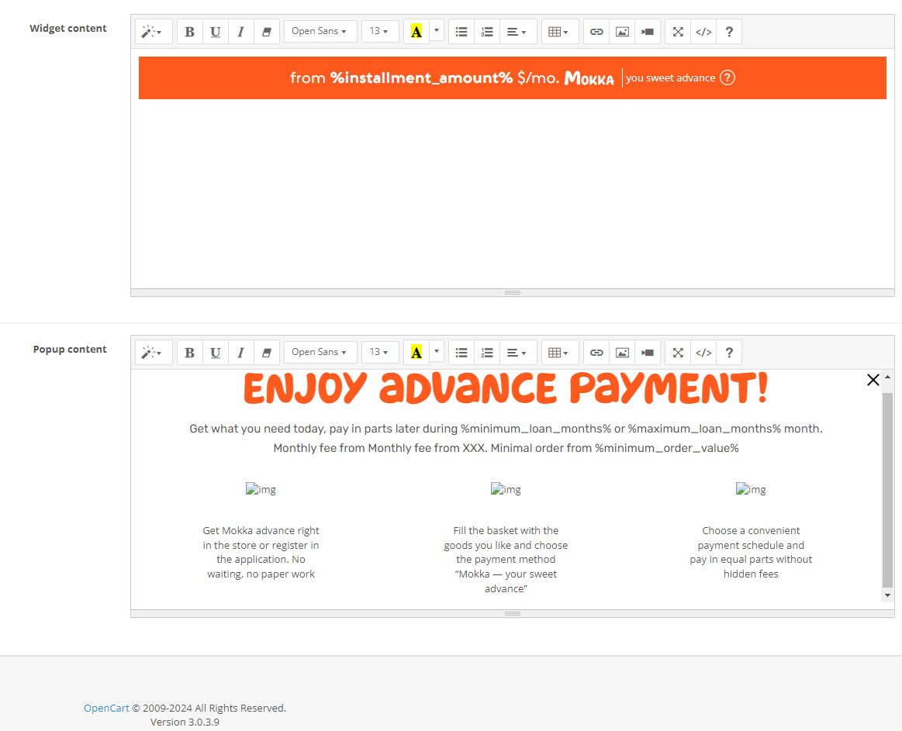Toggle fullscreen for Popup content editor
This screenshot has height=731, width=902.
click(x=678, y=353)
